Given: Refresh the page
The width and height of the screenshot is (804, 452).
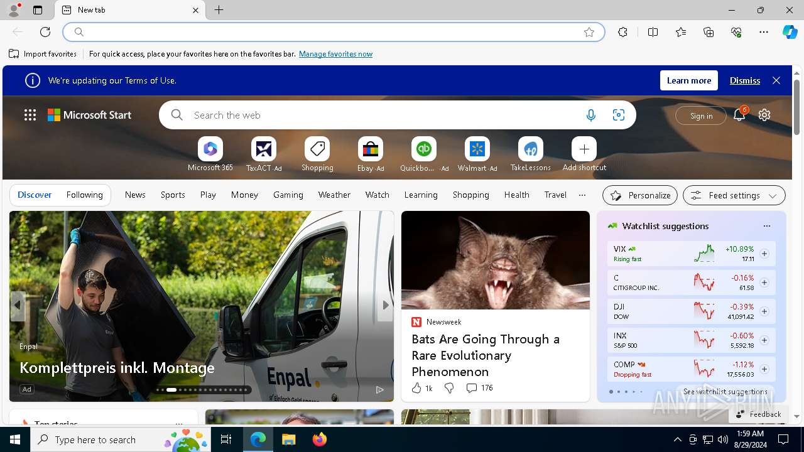Looking at the screenshot, I should pos(45,32).
